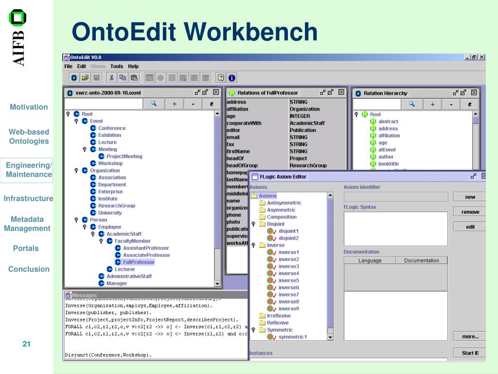Click the Language column header
Image resolution: width=498 pixels, height=374 pixels.
(370, 261)
